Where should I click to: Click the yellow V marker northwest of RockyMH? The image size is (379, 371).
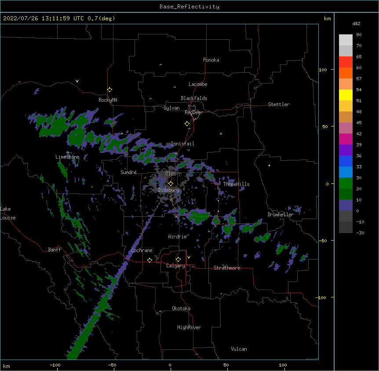(x=77, y=81)
